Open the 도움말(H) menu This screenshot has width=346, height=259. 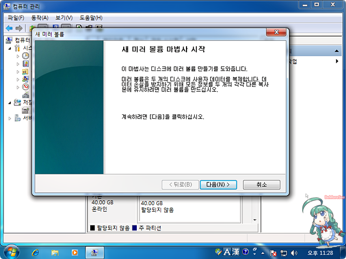91,18
